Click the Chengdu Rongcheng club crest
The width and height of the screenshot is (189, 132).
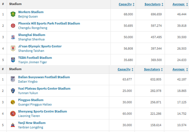[x=13, y=26]
